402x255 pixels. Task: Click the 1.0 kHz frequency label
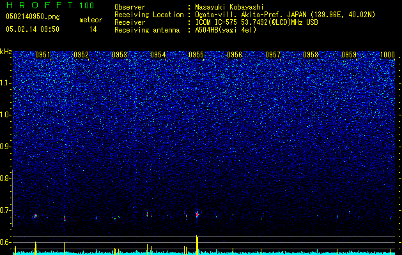tap(5, 115)
